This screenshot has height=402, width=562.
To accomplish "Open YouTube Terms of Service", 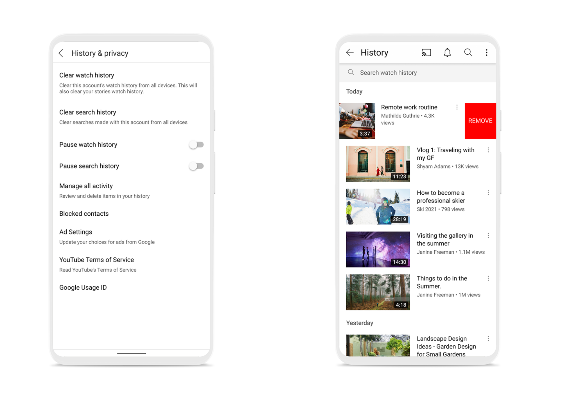I will (x=96, y=260).
